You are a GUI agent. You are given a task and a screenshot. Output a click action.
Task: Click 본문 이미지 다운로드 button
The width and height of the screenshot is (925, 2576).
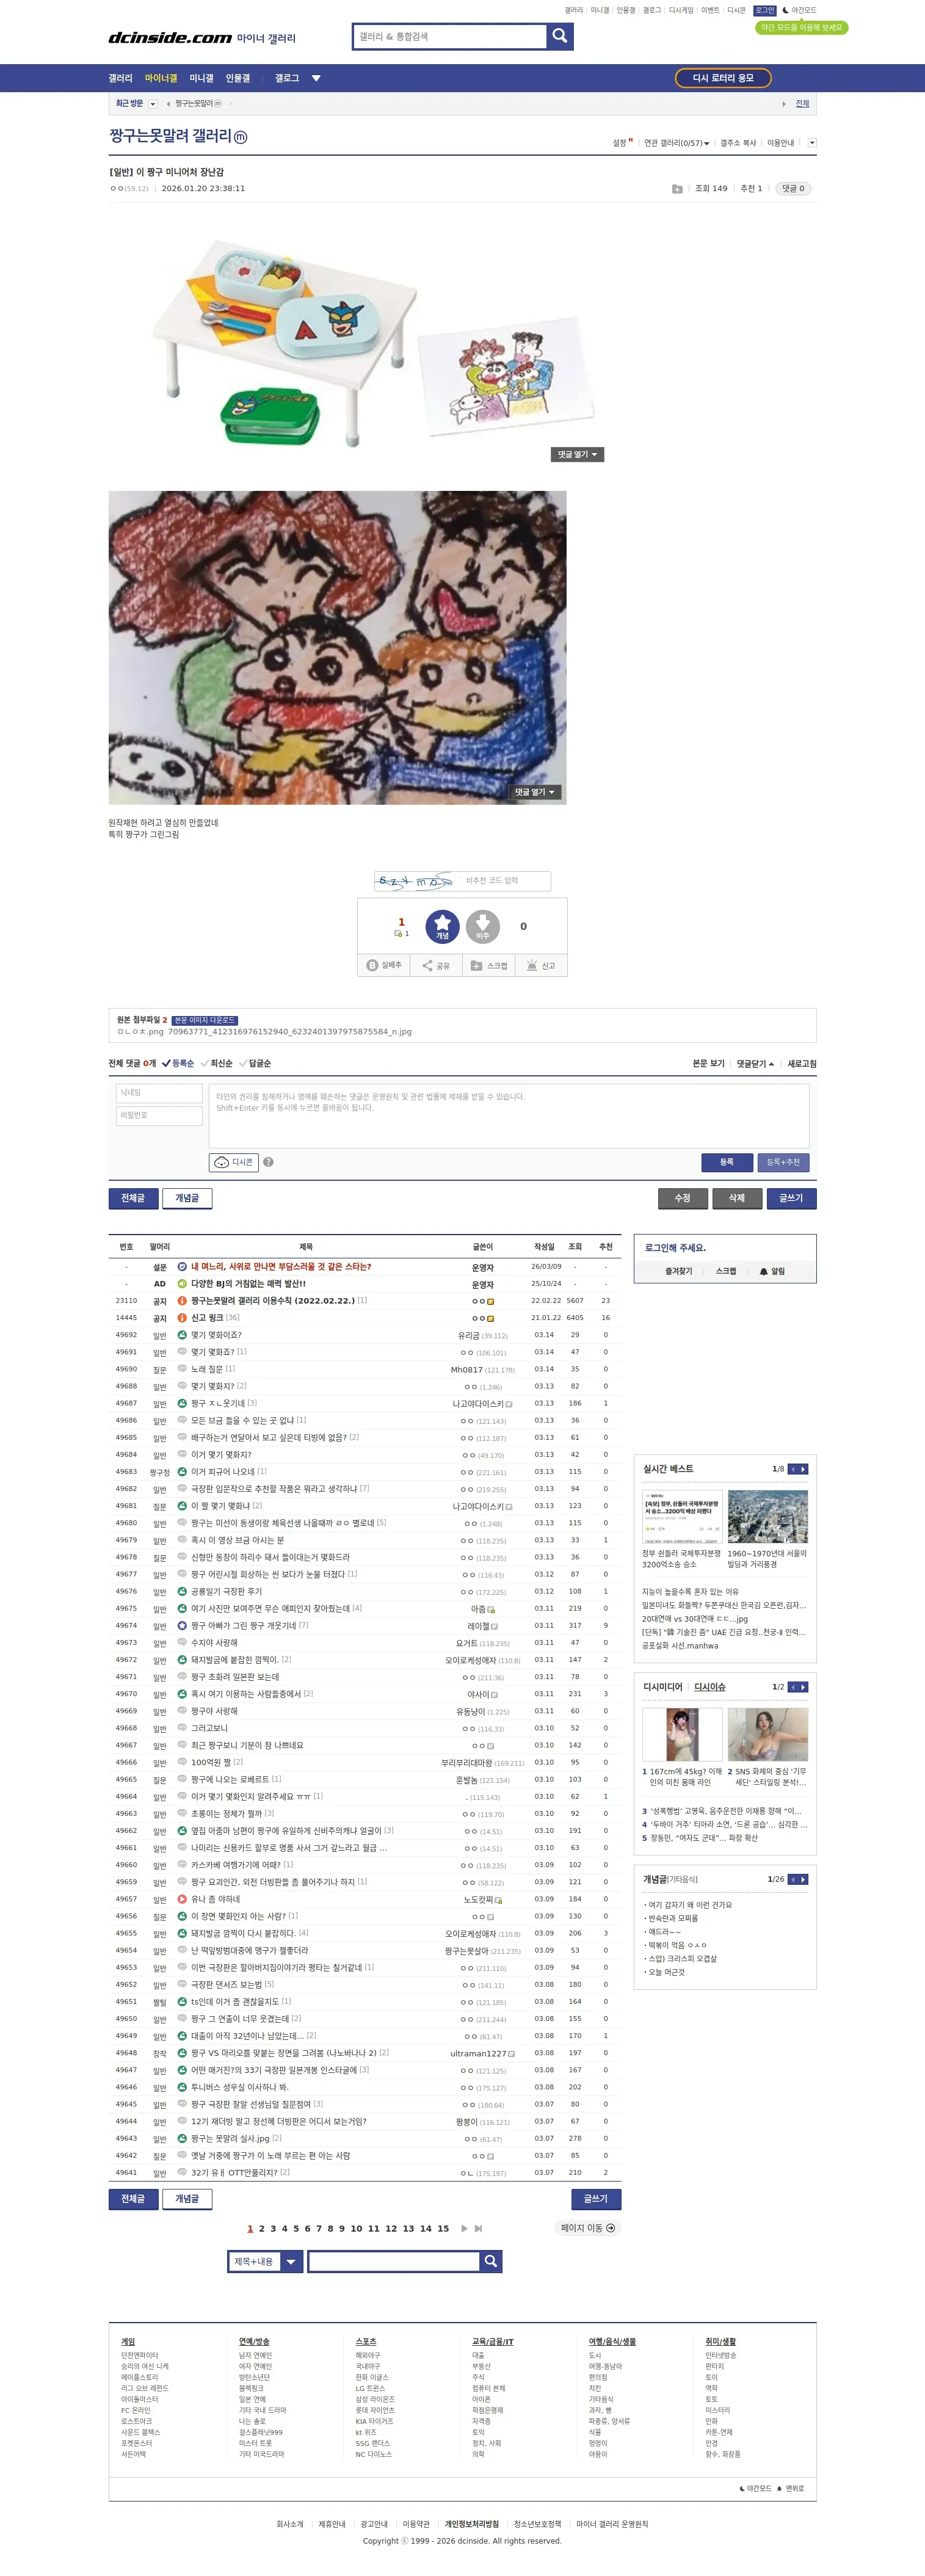coord(205,1020)
